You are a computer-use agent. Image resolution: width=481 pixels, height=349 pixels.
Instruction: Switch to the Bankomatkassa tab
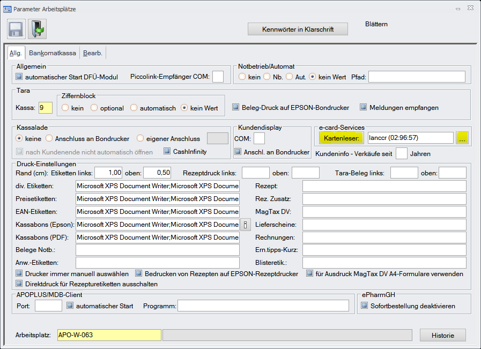[x=53, y=53]
